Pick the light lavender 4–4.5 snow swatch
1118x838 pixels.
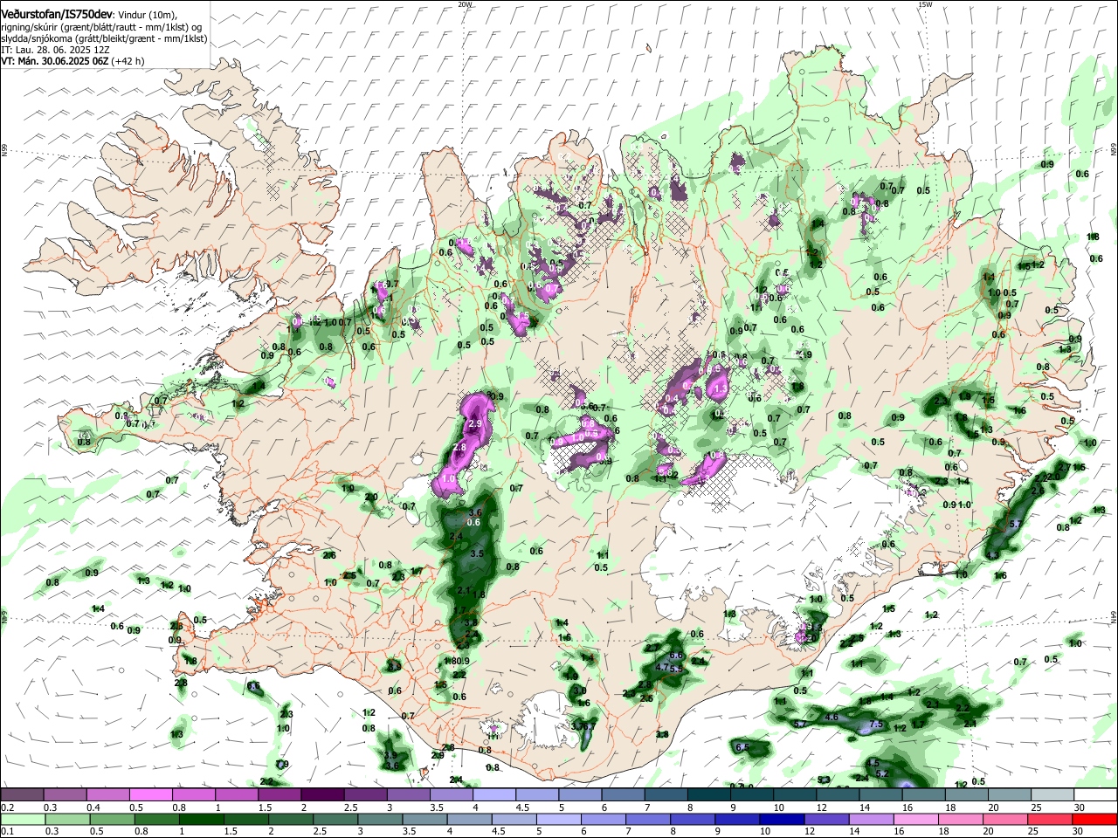pos(495,794)
